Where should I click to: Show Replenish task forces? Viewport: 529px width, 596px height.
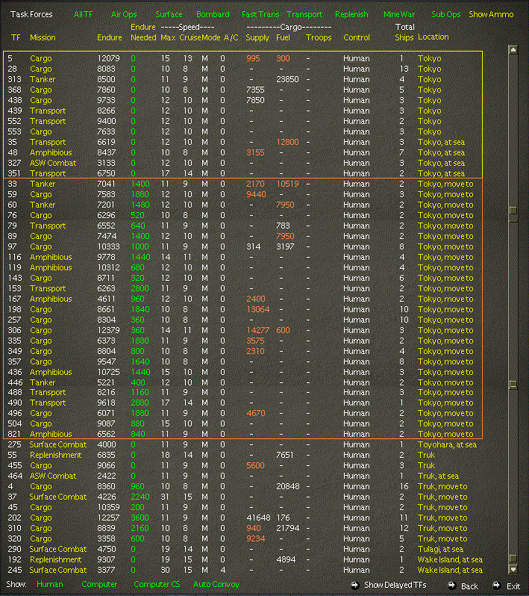(351, 14)
